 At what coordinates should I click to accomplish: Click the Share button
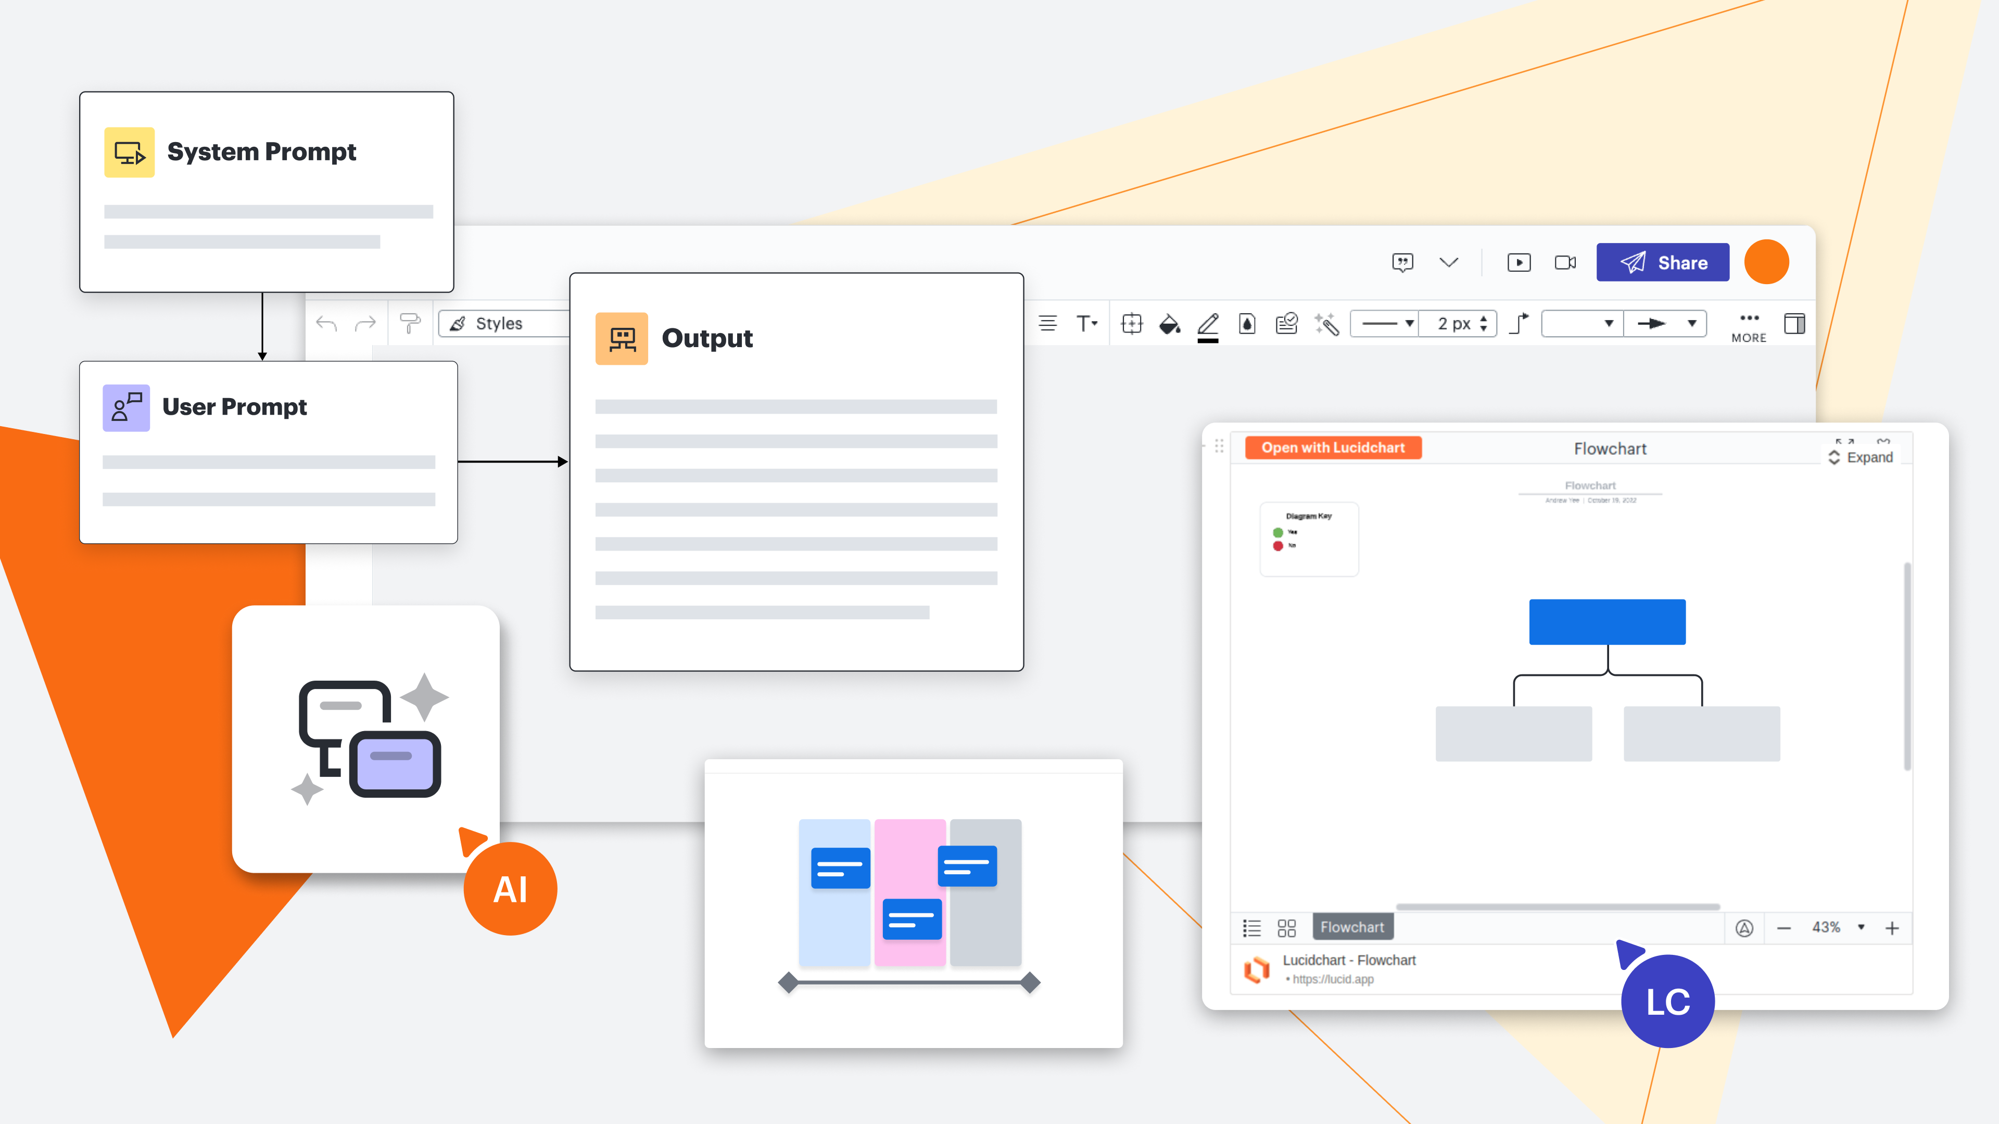tap(1662, 262)
